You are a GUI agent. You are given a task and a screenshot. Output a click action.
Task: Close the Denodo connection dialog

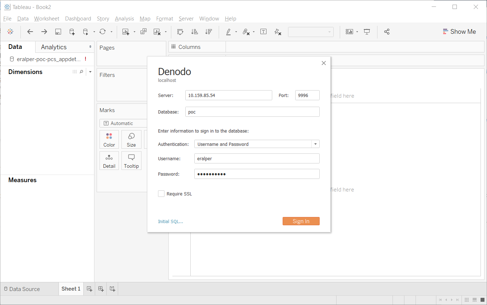(x=324, y=63)
